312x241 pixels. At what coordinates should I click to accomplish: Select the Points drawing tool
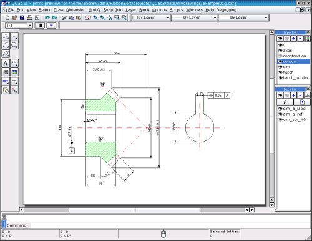(x=6, y=37)
